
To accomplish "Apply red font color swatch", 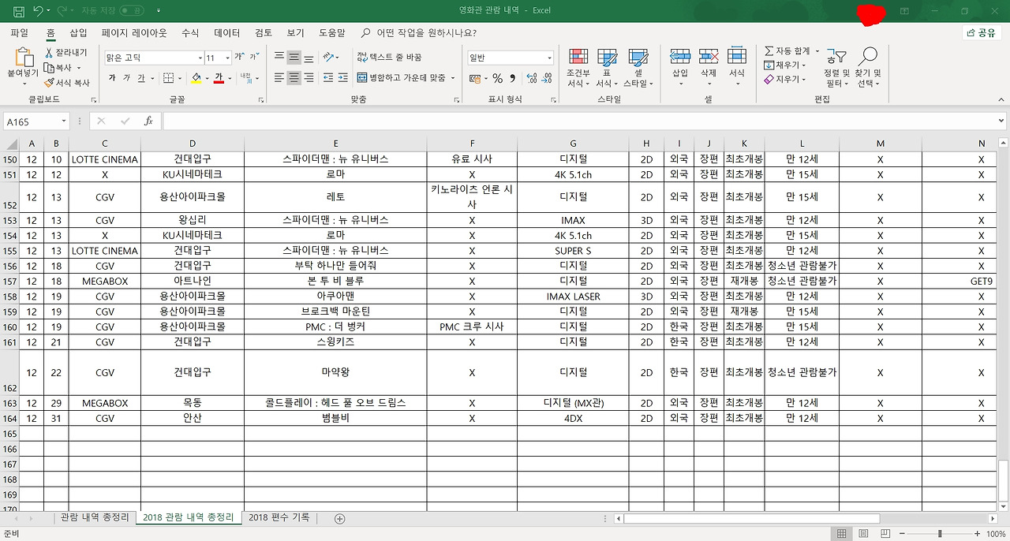I will tap(219, 78).
